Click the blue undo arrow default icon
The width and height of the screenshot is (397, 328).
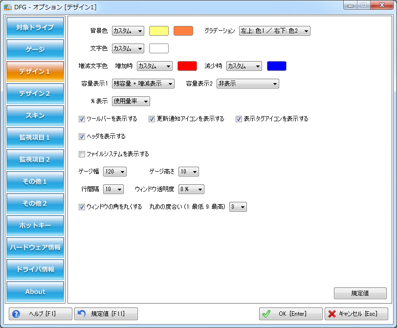point(82,314)
